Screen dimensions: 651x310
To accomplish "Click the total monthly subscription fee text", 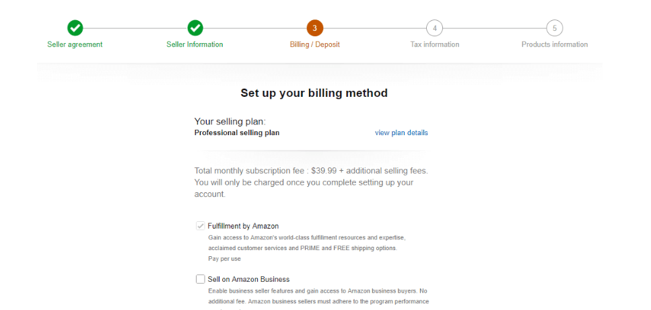I will pos(310,182).
